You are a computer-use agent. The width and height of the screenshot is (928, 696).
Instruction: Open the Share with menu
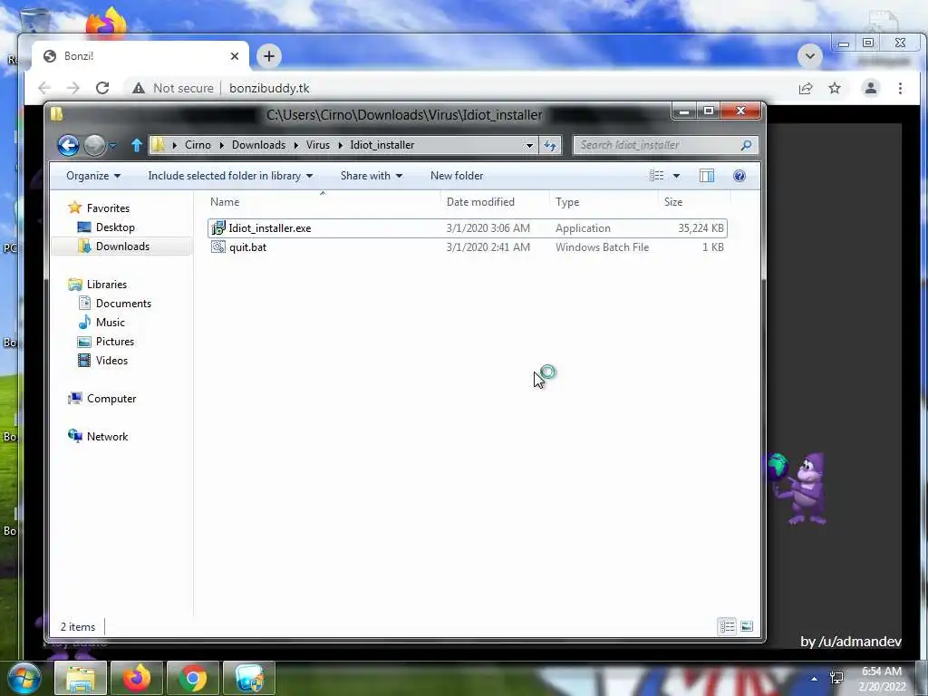pos(371,176)
